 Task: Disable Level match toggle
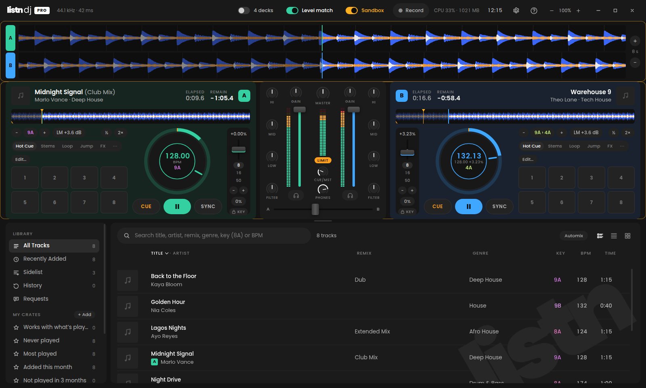[292, 11]
